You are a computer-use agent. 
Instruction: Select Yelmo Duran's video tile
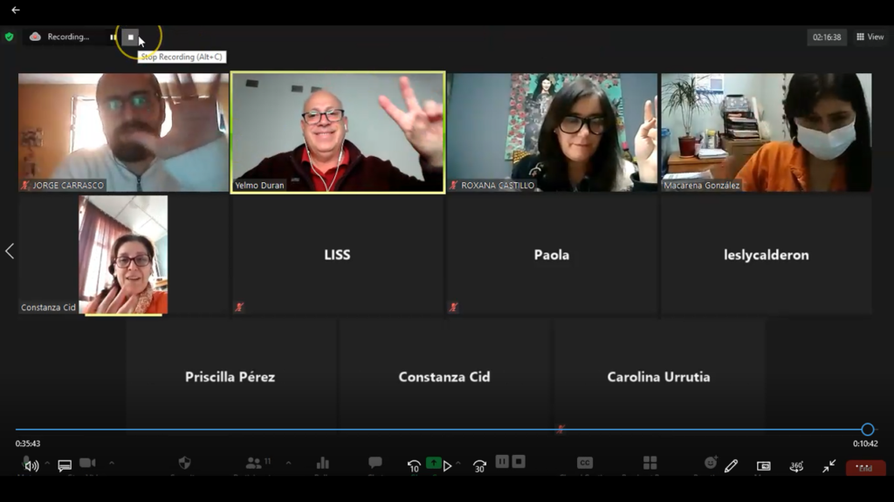click(338, 132)
